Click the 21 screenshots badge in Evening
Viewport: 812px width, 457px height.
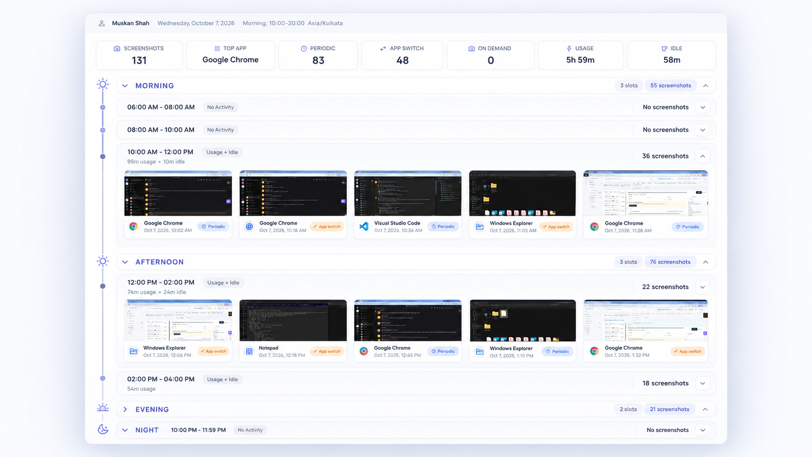(669, 409)
